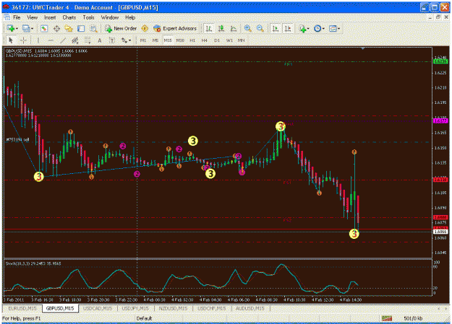The width and height of the screenshot is (452, 324).
Task: Expand the New Chart dropdown arrow
Action: coord(17,28)
